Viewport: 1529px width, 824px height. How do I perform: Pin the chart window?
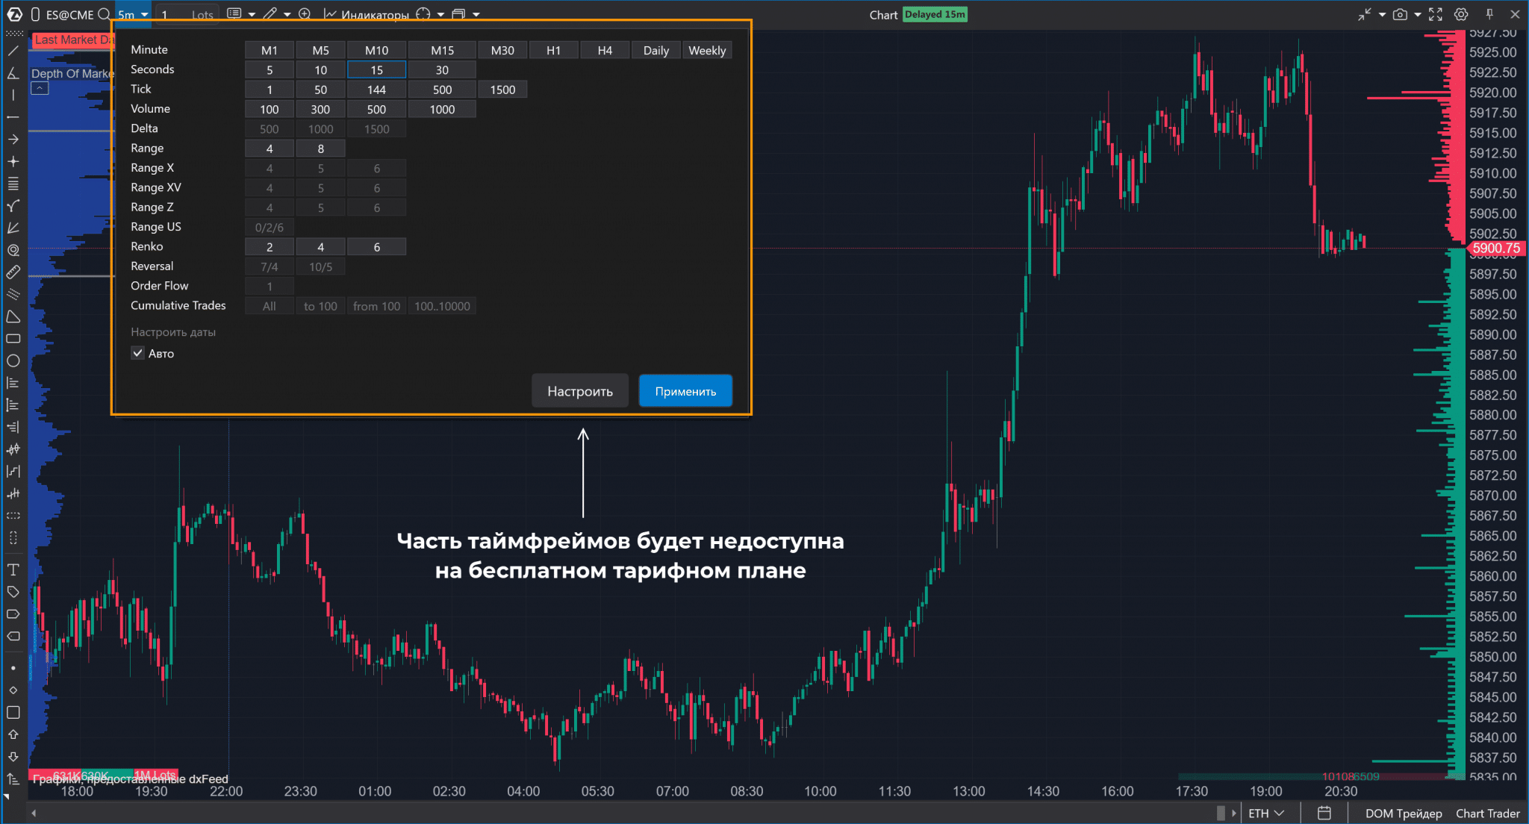click(1489, 14)
